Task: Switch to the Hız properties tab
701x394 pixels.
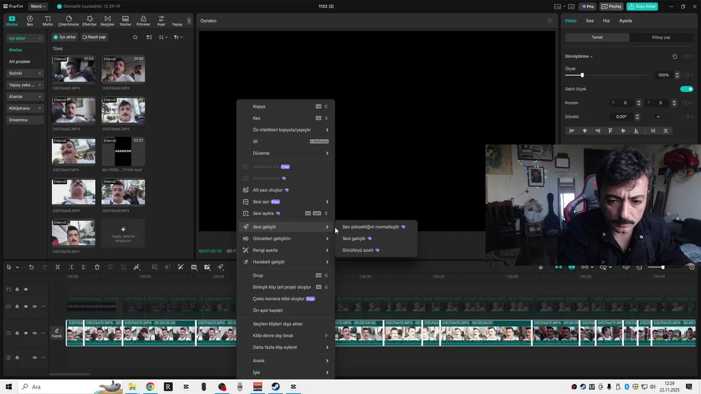Action: click(606, 21)
